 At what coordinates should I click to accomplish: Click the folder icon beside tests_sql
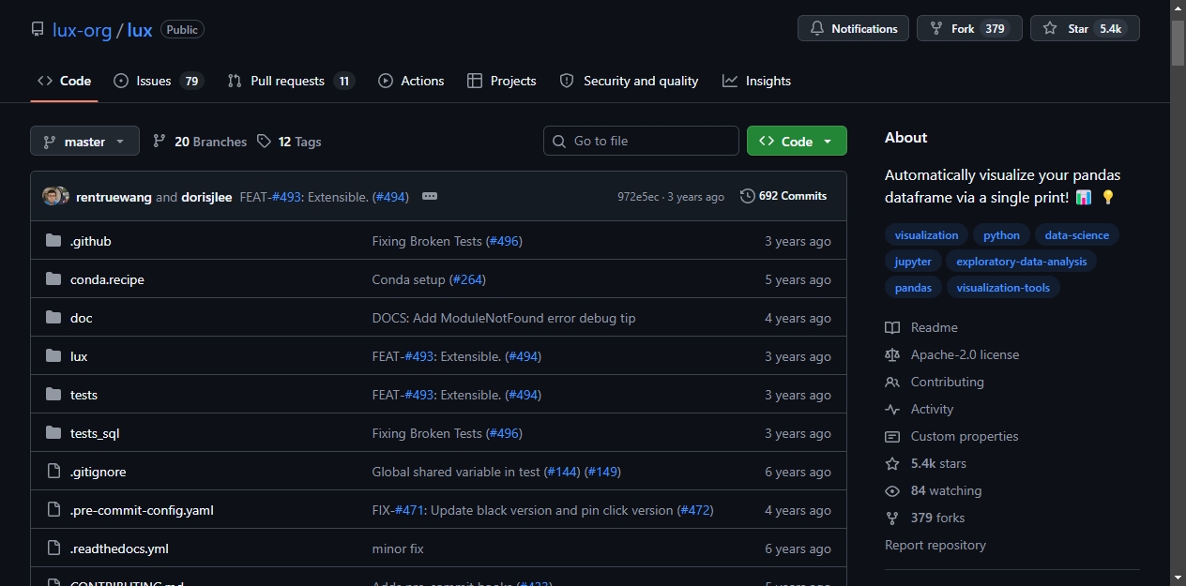53,433
